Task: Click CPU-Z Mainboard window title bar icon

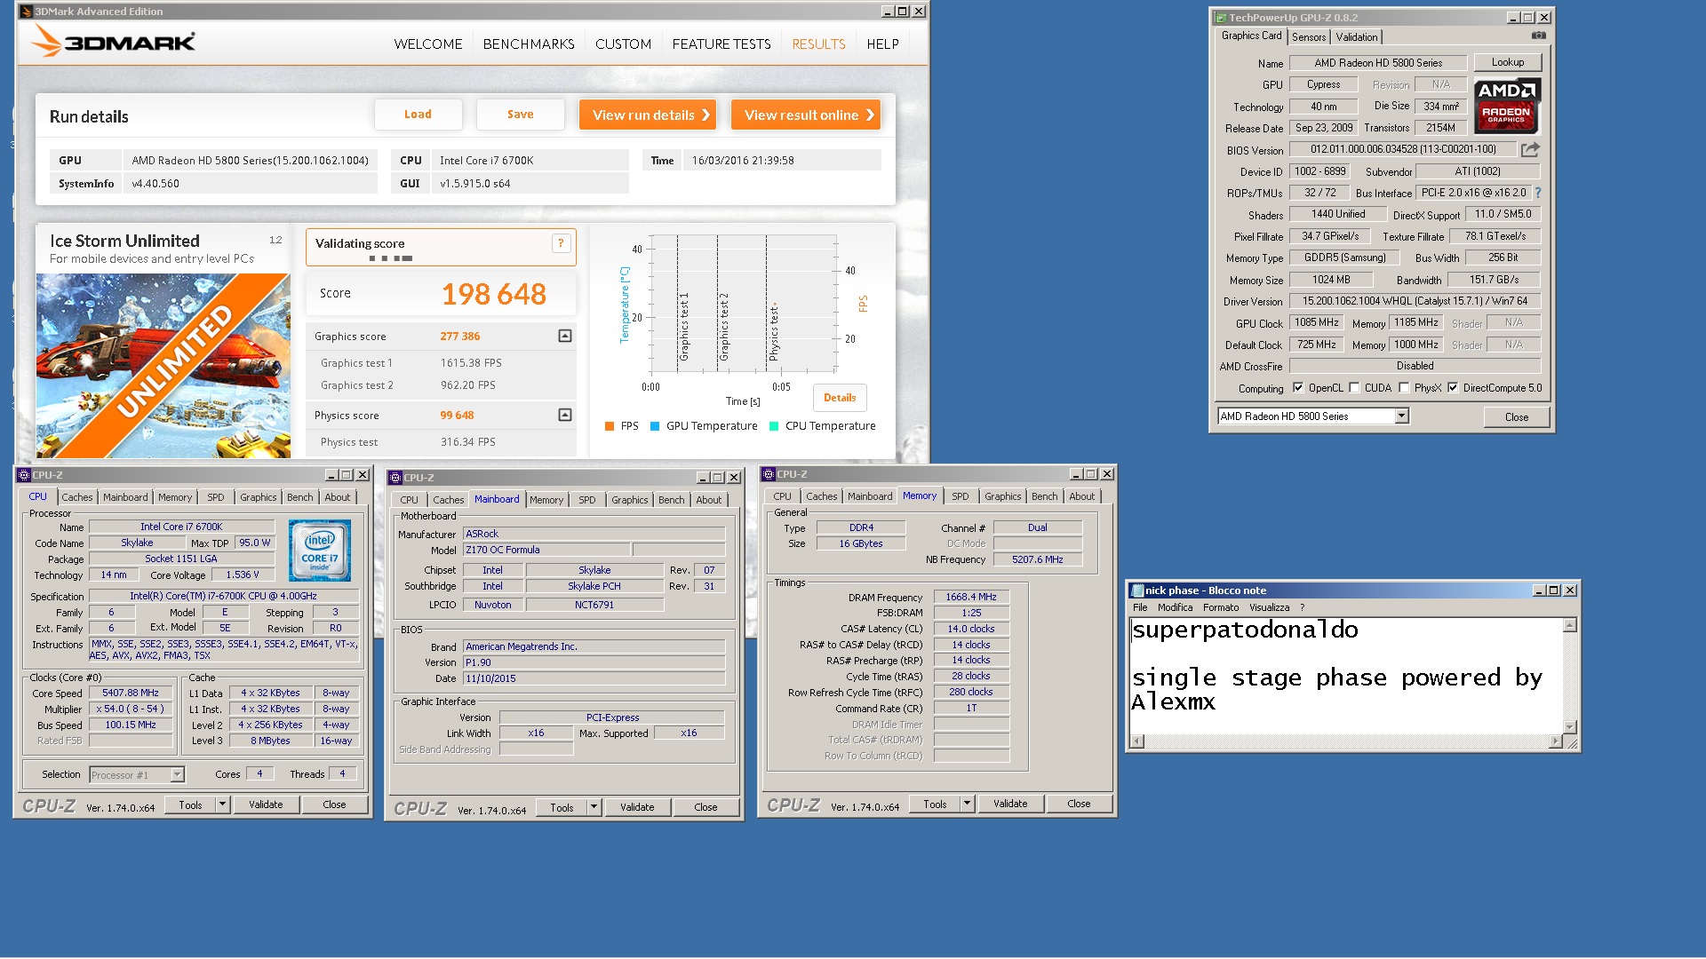Action: 395,478
